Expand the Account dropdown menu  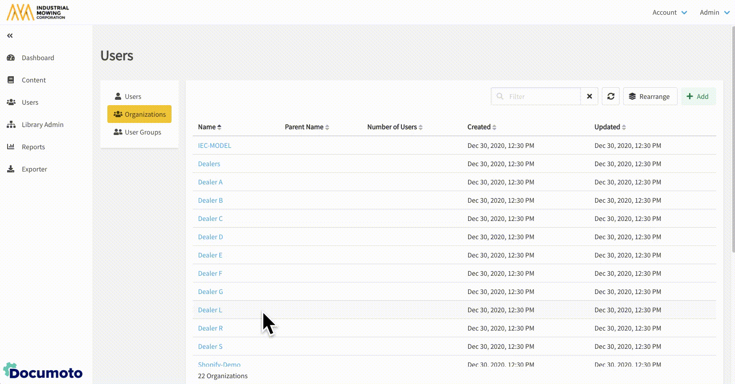click(x=670, y=12)
